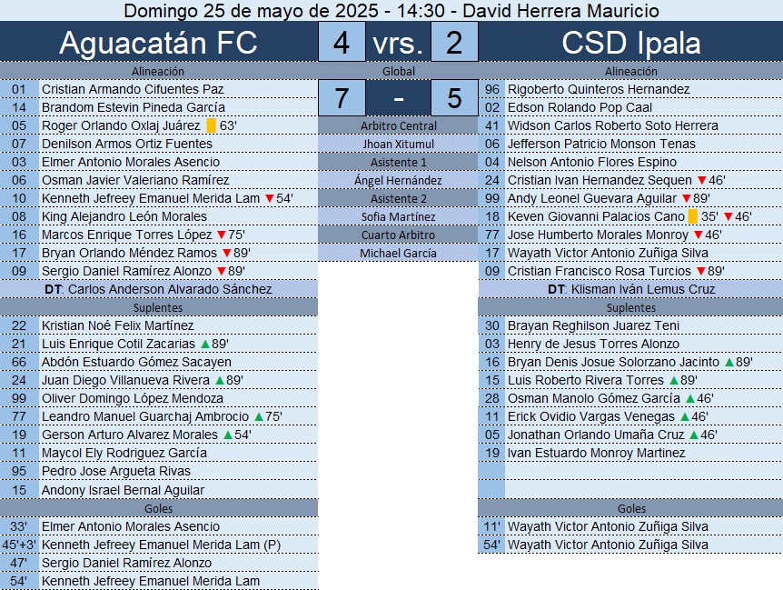Viewport: 783px width, 590px height.
Task: Click Roger Orlando Oxlaj Juárez's yellow card icon
Action: [212, 125]
